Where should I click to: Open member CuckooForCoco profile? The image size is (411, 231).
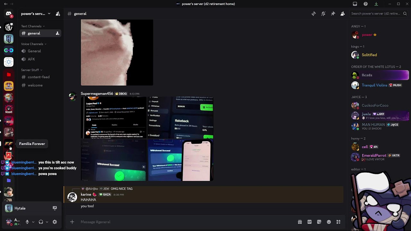click(x=380, y=105)
